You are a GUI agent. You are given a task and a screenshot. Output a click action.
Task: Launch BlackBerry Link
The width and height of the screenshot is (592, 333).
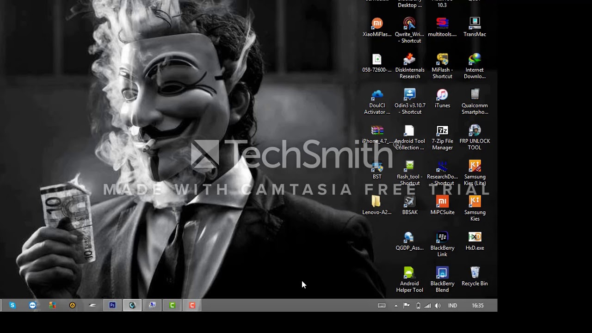pos(442,244)
